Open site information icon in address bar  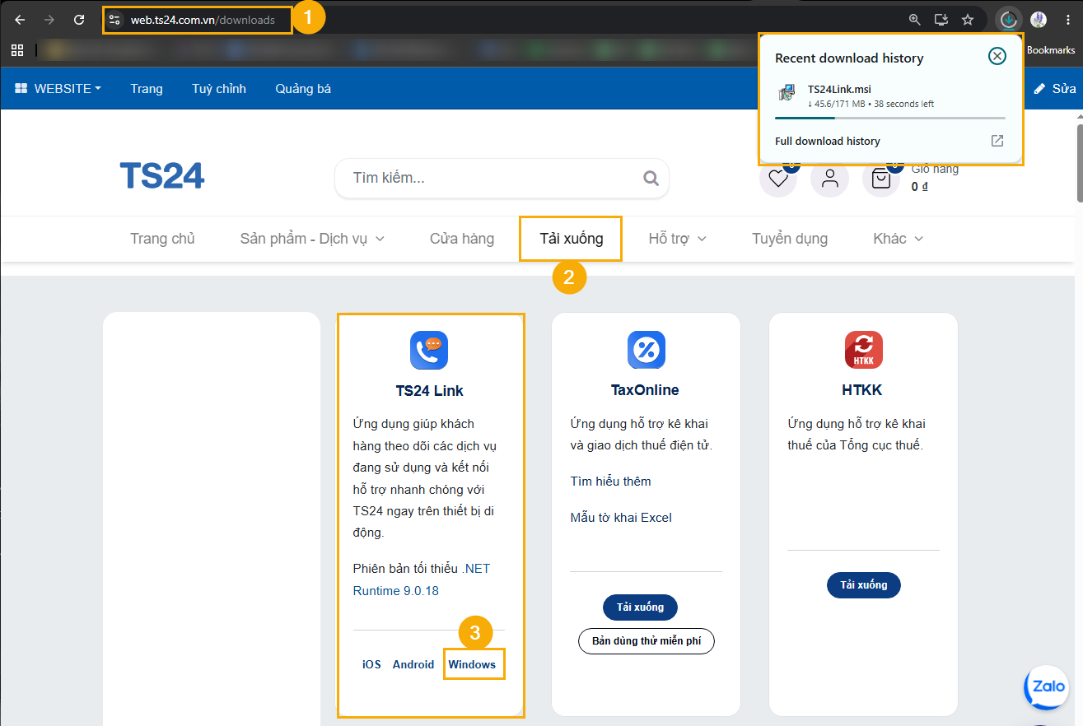[x=114, y=20]
